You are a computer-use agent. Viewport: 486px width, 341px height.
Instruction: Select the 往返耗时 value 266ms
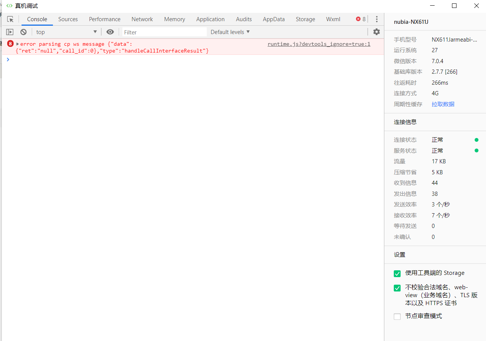[x=440, y=82]
